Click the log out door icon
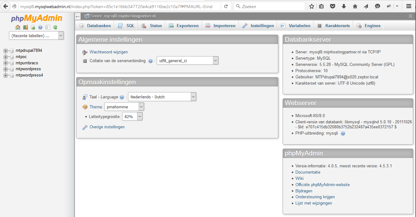The width and height of the screenshot is (416, 217). [25, 27]
